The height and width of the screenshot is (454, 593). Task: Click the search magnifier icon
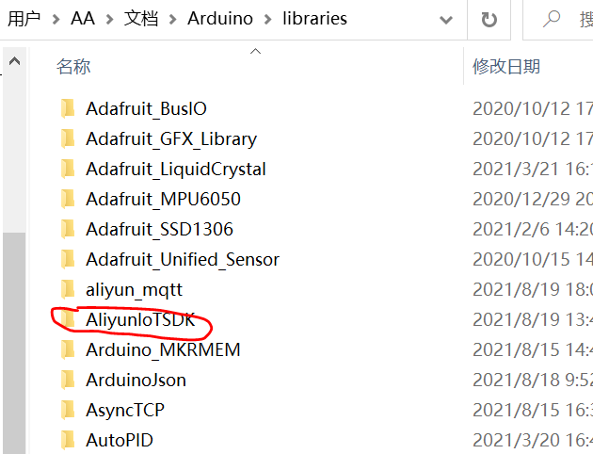coord(551,19)
